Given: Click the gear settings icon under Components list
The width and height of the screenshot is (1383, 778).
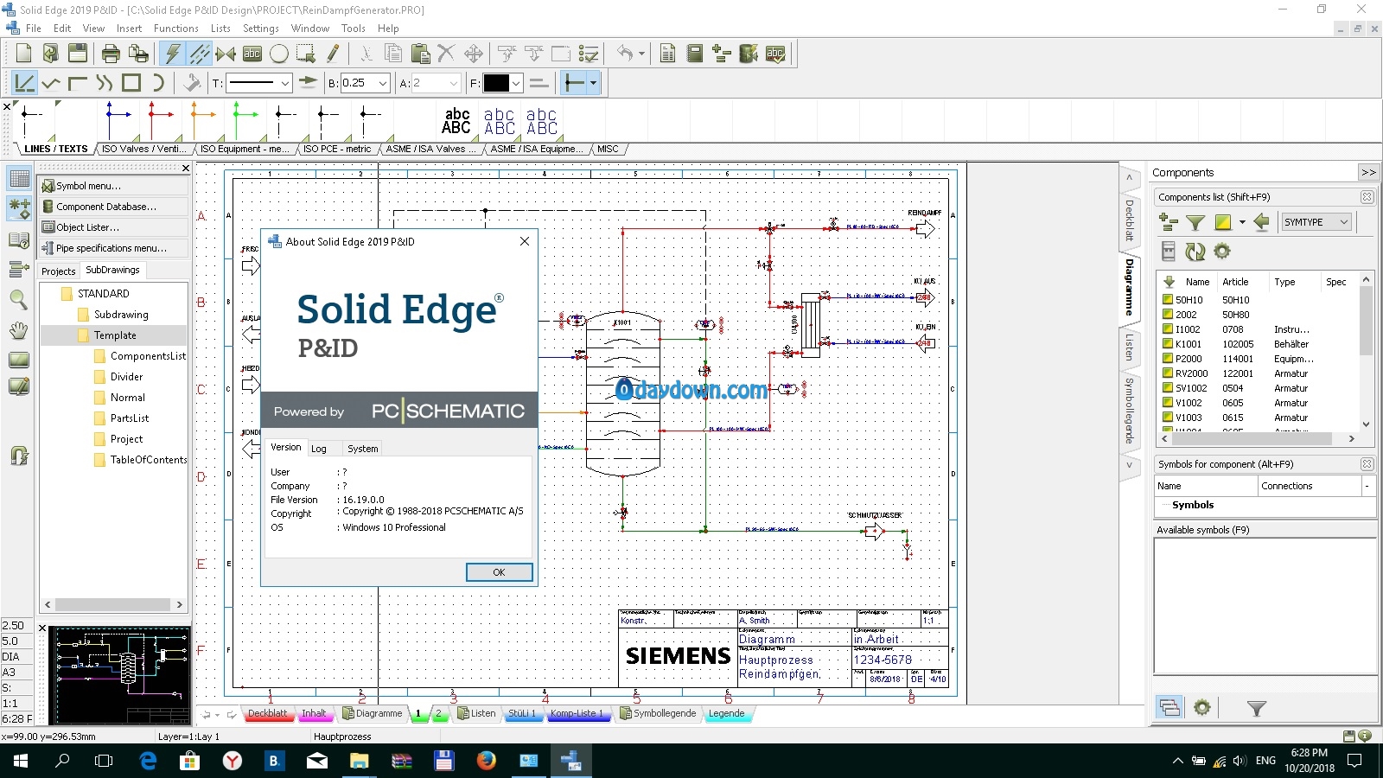Looking at the screenshot, I should tap(1221, 252).
